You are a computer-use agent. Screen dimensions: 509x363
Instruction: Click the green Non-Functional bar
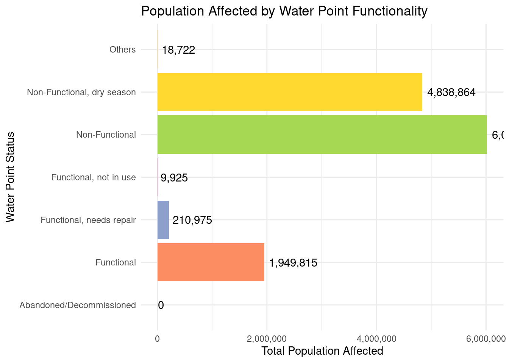click(x=322, y=135)
